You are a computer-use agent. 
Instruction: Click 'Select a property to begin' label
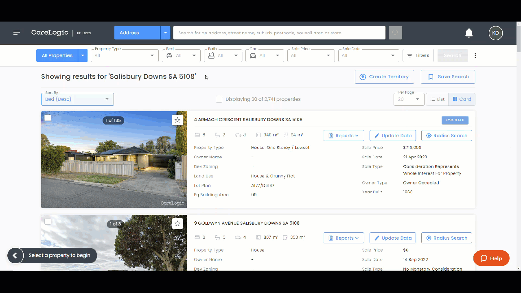tap(59, 256)
